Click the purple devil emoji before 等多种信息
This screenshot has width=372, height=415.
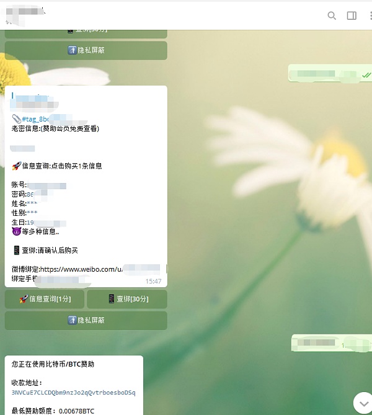16,231
